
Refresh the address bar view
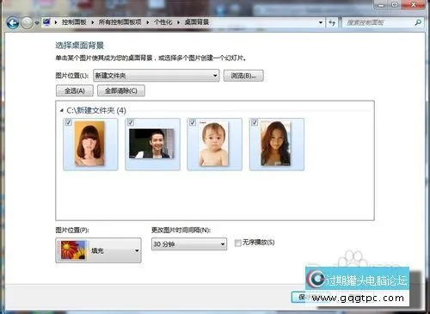pos(332,22)
